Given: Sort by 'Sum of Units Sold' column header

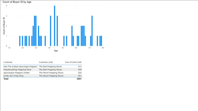Looking at the screenshot, I should [73, 62].
